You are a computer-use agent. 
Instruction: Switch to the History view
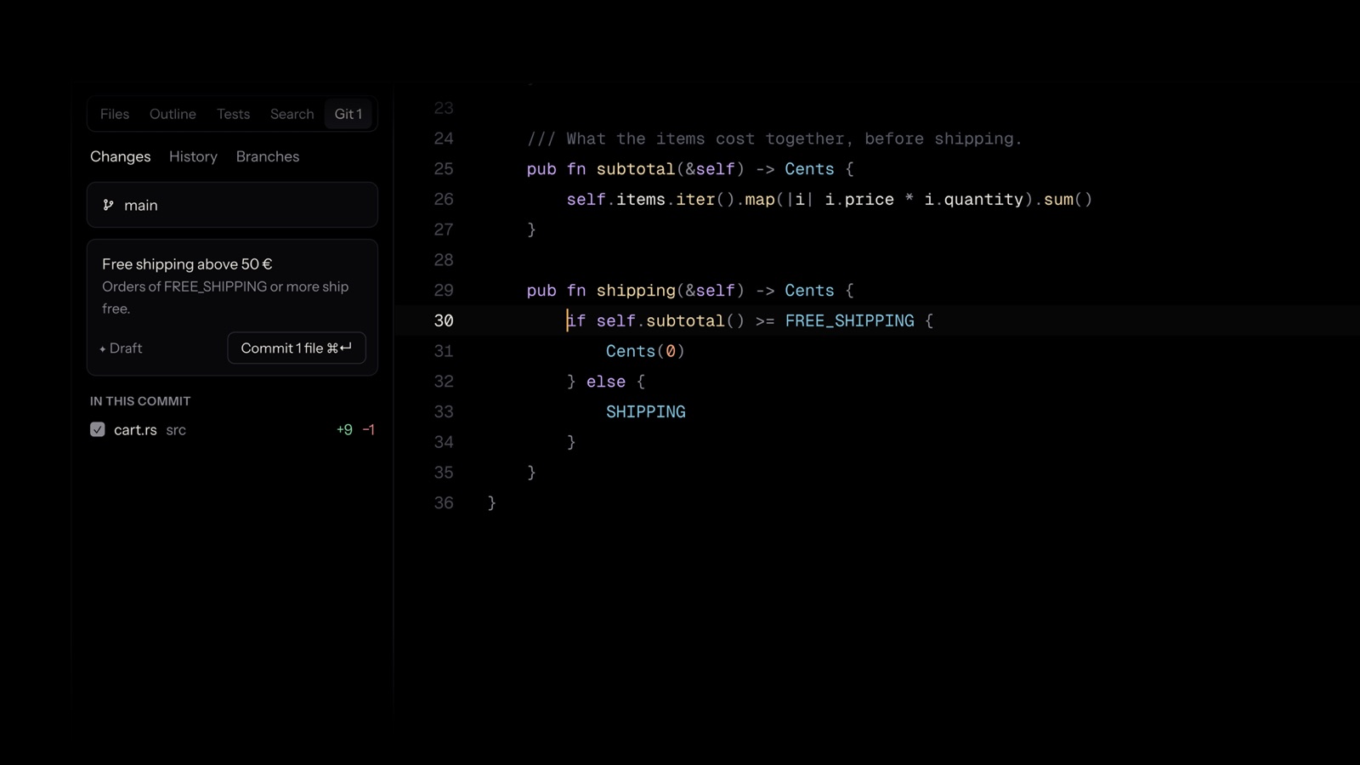(193, 156)
